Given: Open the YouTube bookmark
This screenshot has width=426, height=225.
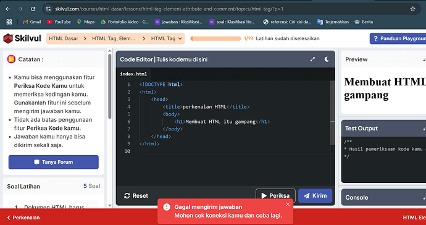Looking at the screenshot, I should [x=59, y=22].
